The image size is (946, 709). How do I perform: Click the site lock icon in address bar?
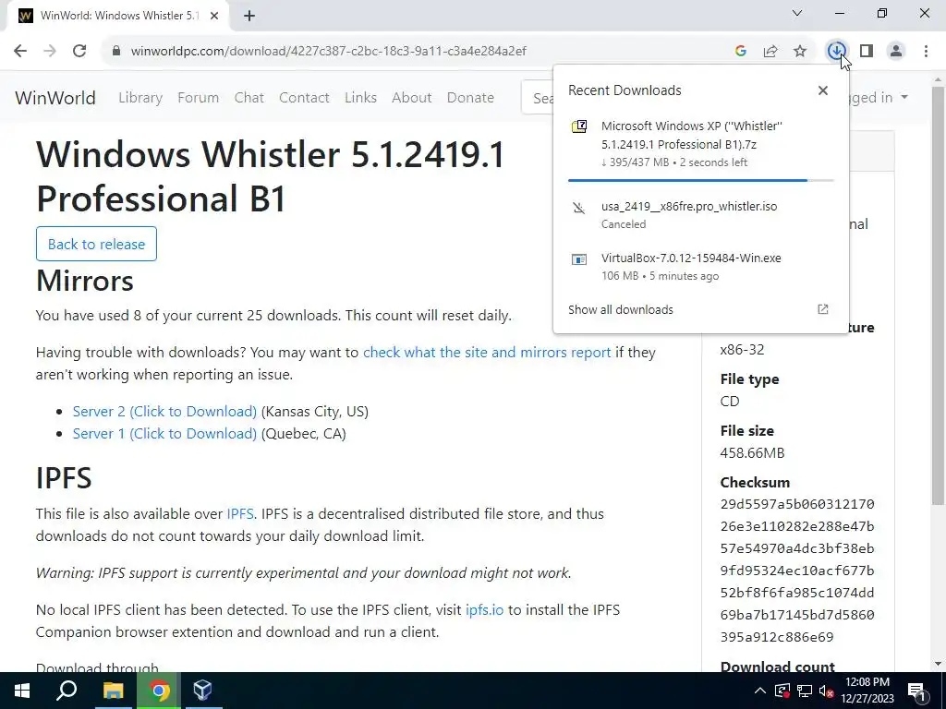(x=116, y=51)
